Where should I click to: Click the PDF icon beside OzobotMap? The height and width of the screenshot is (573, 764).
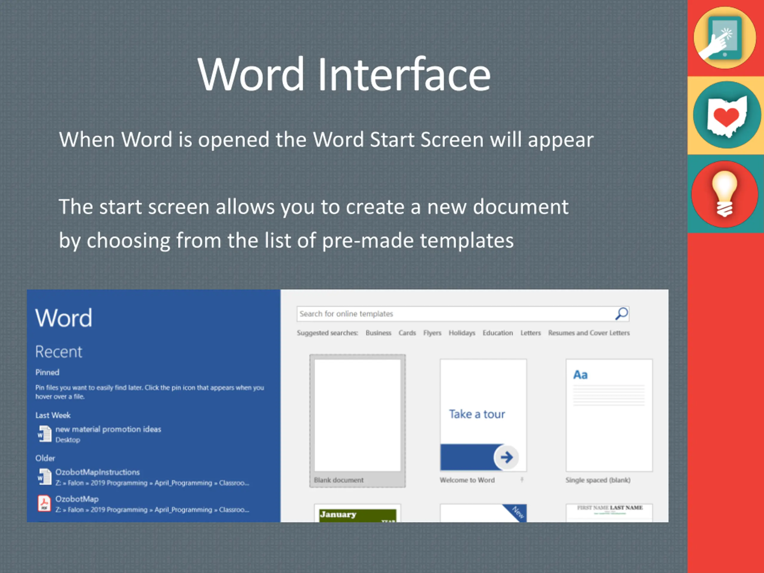(x=44, y=503)
